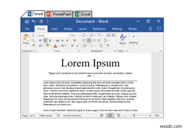Switch to the Home tab
The image size is (186, 130).
click(x=41, y=29)
